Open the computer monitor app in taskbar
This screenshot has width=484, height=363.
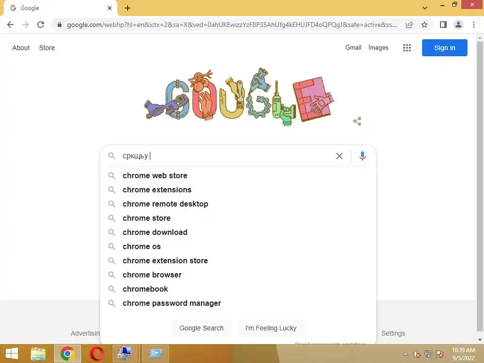pyautogui.click(x=125, y=354)
